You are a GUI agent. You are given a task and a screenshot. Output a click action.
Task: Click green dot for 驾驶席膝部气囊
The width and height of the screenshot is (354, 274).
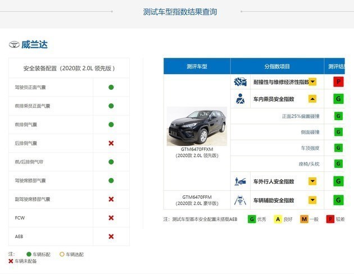pyautogui.click(x=111, y=180)
